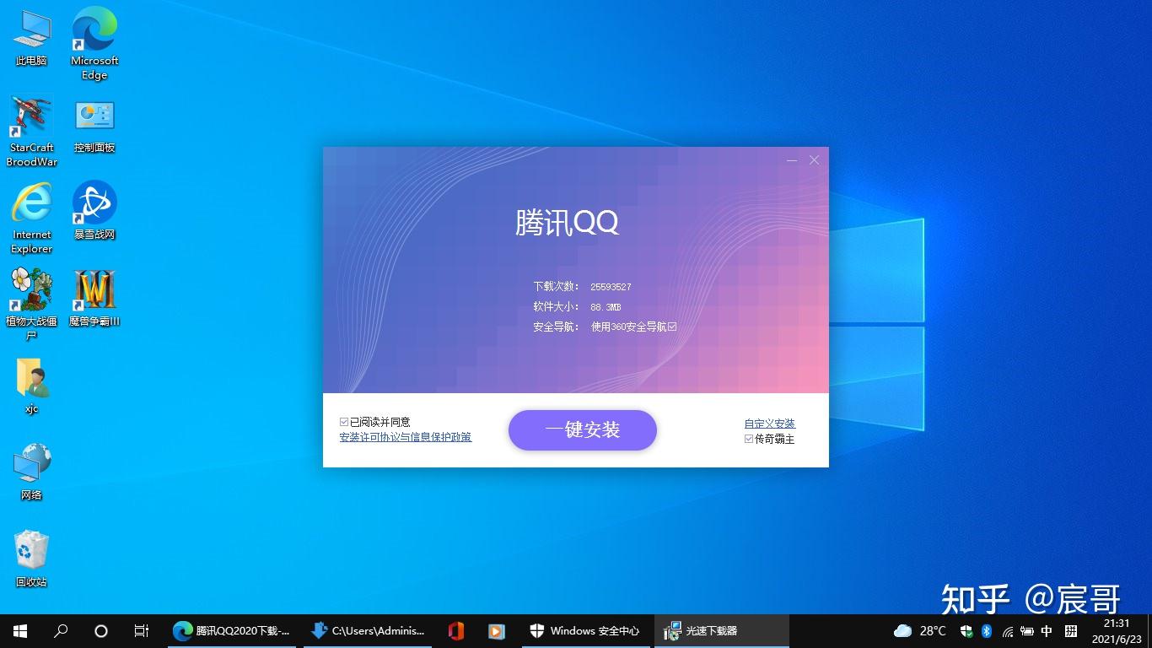Select the 植物大战僵尸 desktop shortcut
Viewport: 1152px width, 648px height.
coord(32,305)
